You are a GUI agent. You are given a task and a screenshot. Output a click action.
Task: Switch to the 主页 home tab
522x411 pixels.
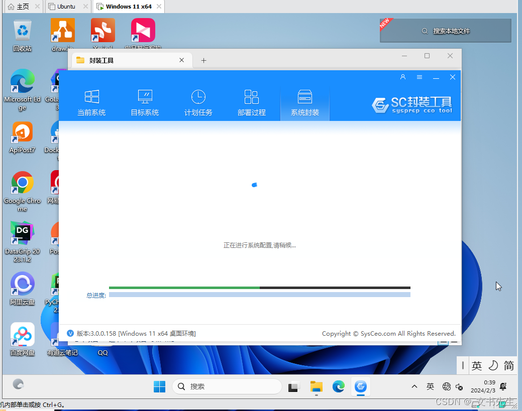pyautogui.click(x=23, y=7)
